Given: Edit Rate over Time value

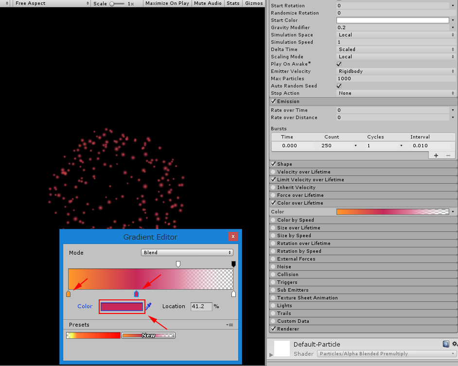Looking at the screenshot, I should click(x=392, y=110).
